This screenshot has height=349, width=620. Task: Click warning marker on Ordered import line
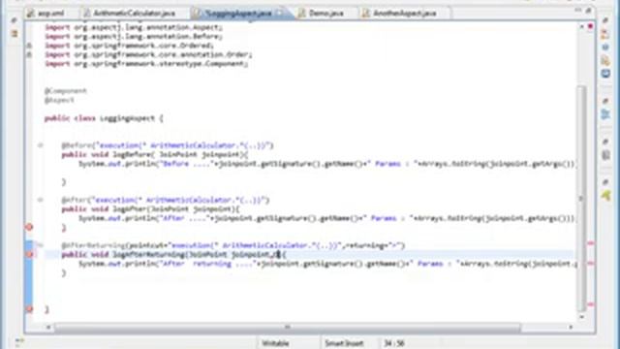(29, 46)
